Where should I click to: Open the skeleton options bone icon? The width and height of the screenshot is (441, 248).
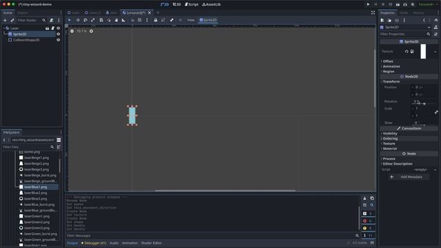point(172,20)
